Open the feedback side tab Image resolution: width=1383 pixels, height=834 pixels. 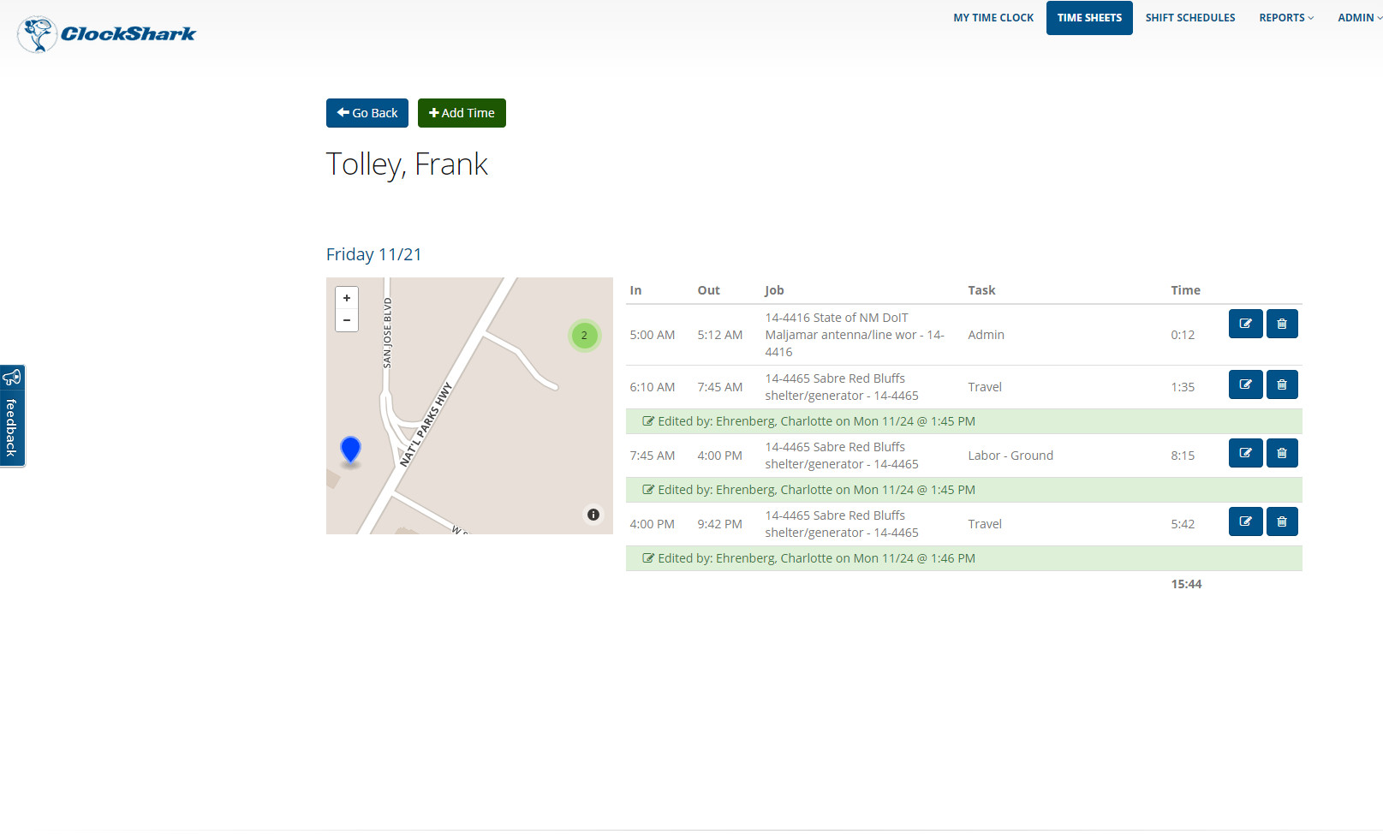[x=12, y=415]
